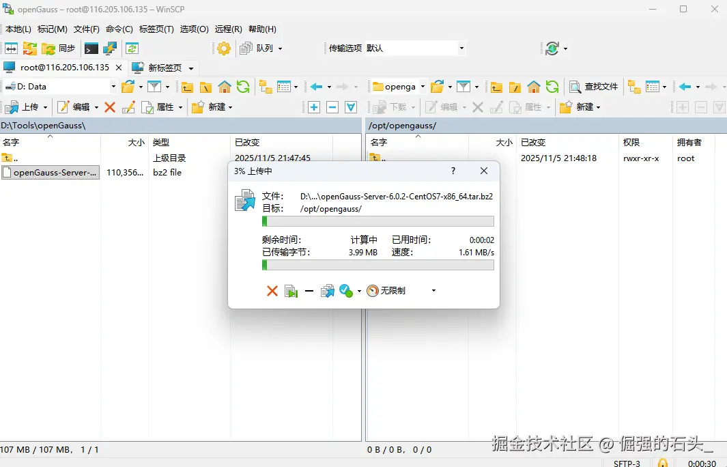Viewport: 727px width, 467px height.
Task: Click the local 属性 properties button
Action: pyautogui.click(x=159, y=107)
